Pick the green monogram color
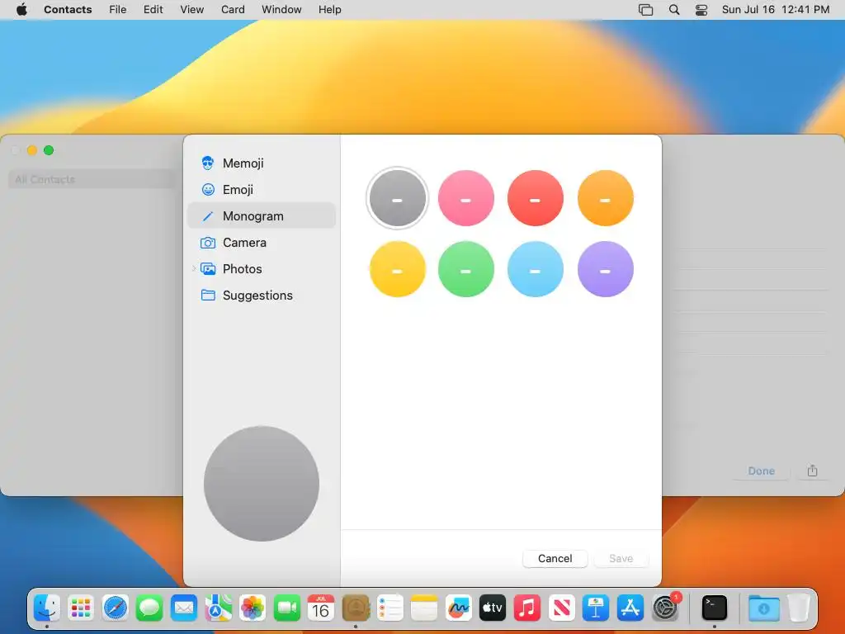The height and width of the screenshot is (634, 845). (x=466, y=269)
